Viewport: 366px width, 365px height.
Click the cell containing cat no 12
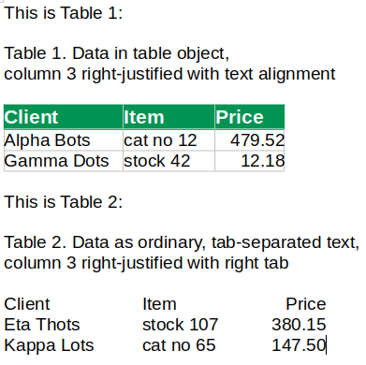(168, 140)
